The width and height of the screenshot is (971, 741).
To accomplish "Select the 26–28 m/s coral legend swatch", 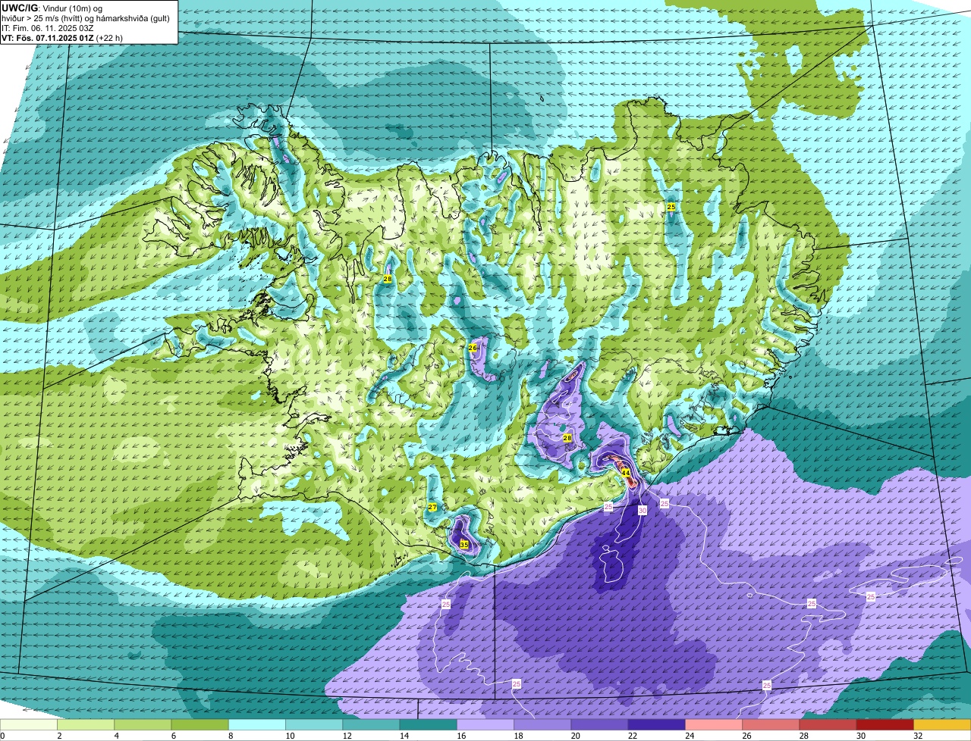I will (x=771, y=724).
